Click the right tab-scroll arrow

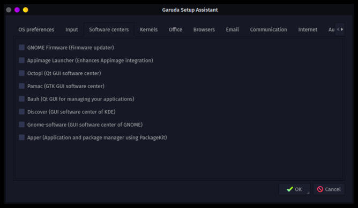pyautogui.click(x=342, y=29)
